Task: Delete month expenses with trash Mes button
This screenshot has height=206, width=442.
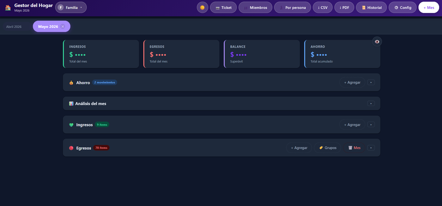Action: pyautogui.click(x=354, y=148)
